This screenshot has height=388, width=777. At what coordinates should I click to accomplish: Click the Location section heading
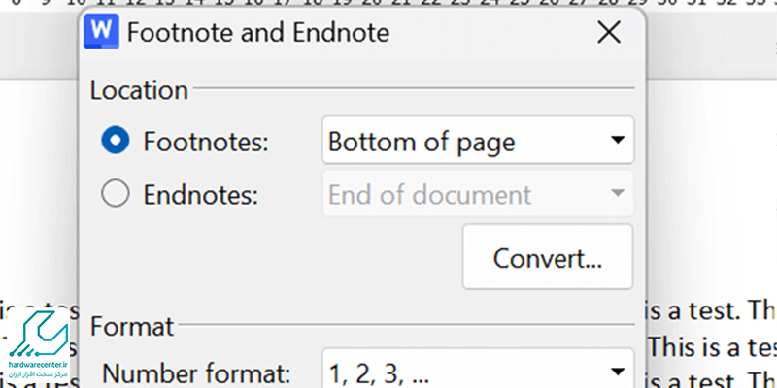[139, 90]
